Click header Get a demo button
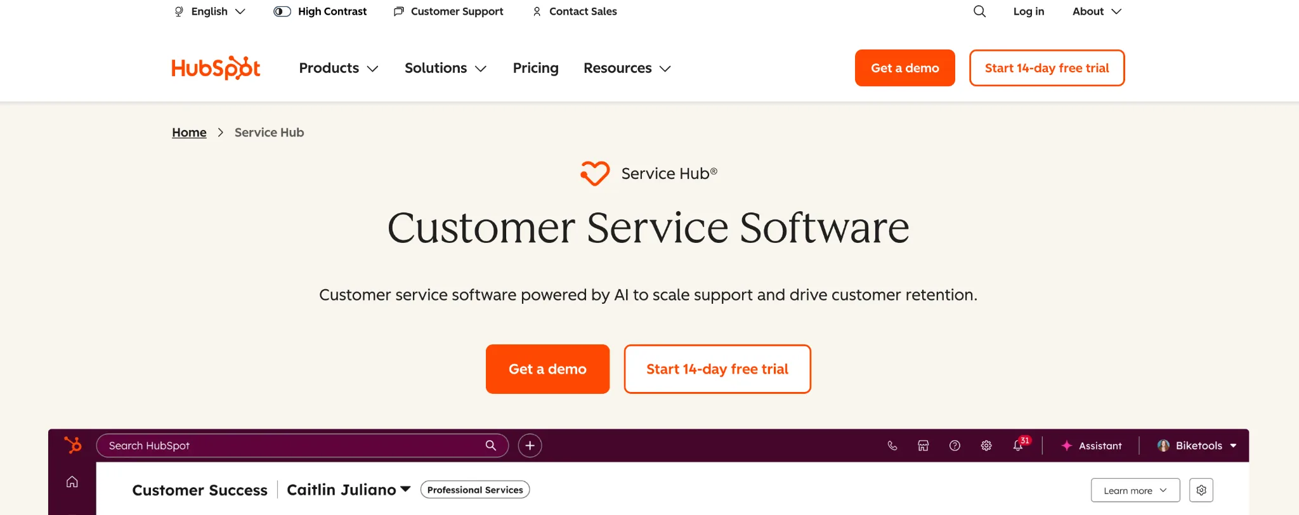This screenshot has height=515, width=1299. tap(904, 68)
